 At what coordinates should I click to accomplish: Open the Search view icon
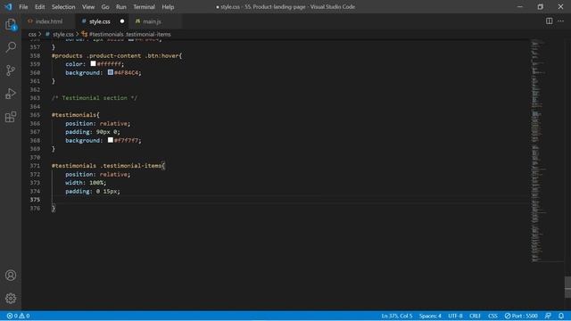[x=11, y=47]
